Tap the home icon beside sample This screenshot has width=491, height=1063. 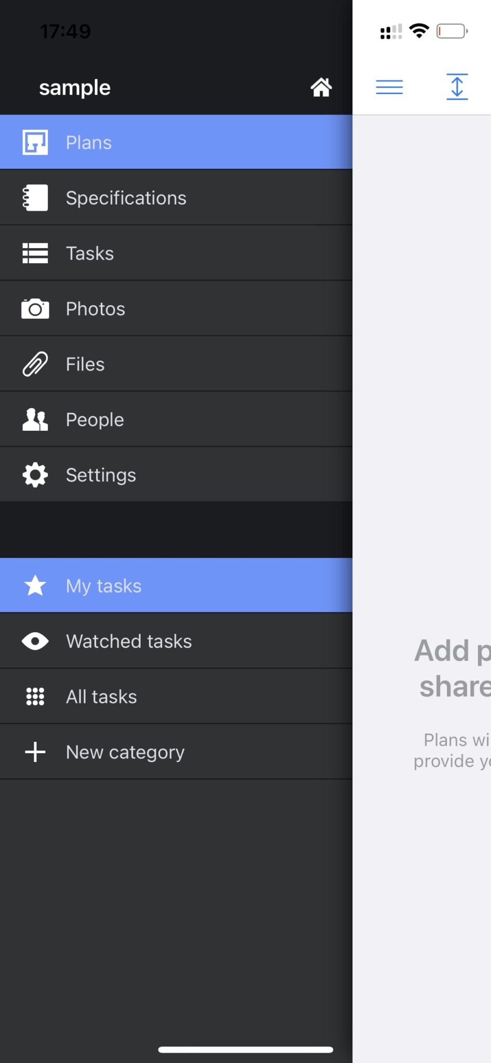(321, 87)
